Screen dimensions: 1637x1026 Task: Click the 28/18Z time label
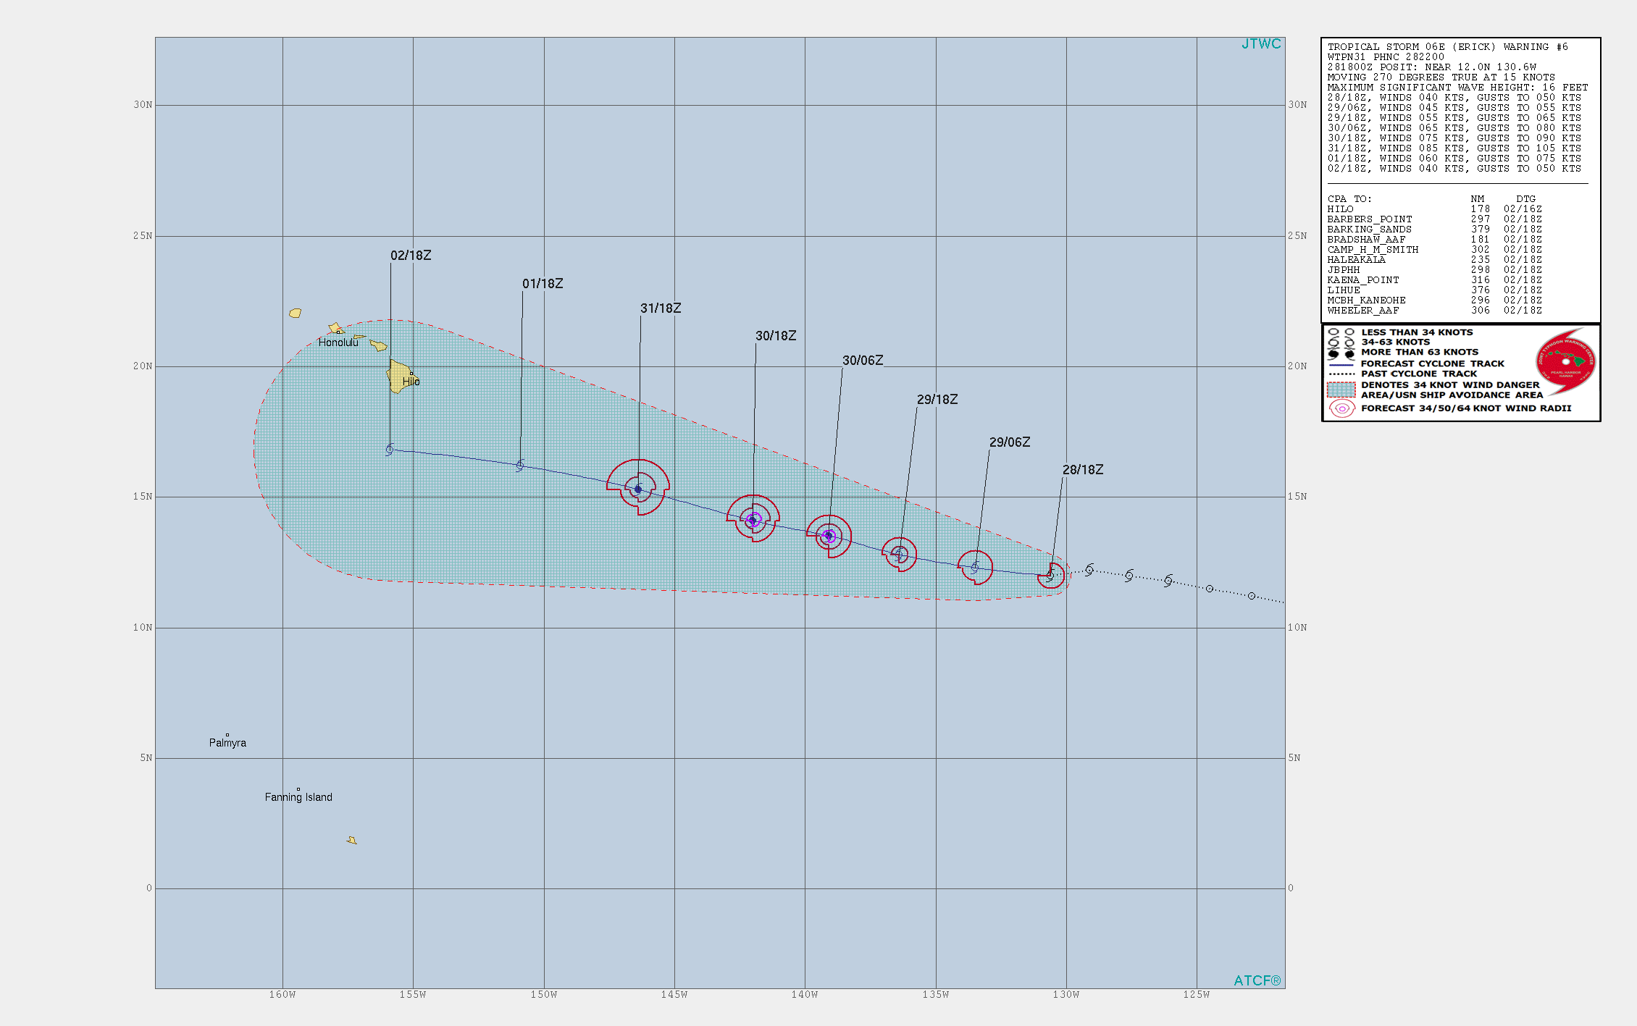pos(1083,470)
